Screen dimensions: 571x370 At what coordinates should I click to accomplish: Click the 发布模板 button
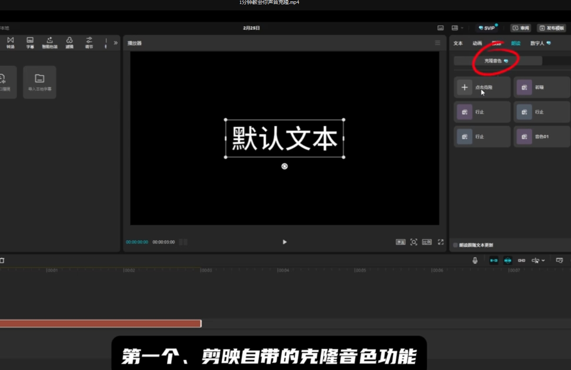coord(551,28)
